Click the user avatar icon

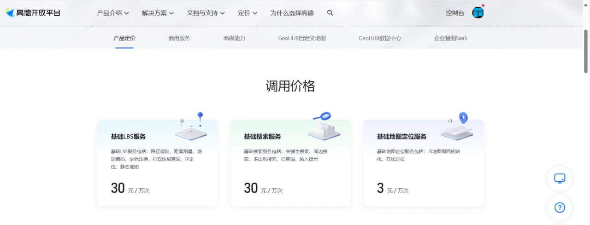478,12
